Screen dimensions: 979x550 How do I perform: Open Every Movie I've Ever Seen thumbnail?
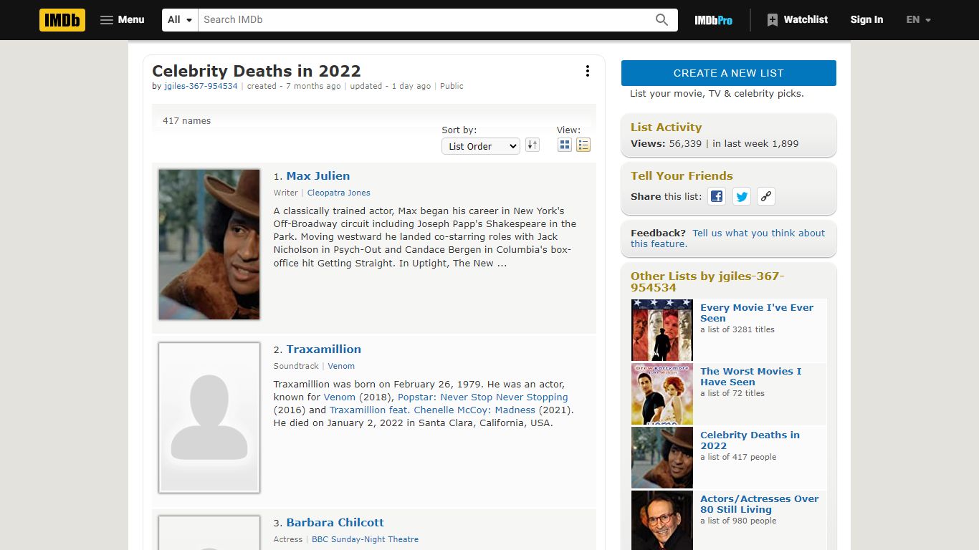click(662, 330)
